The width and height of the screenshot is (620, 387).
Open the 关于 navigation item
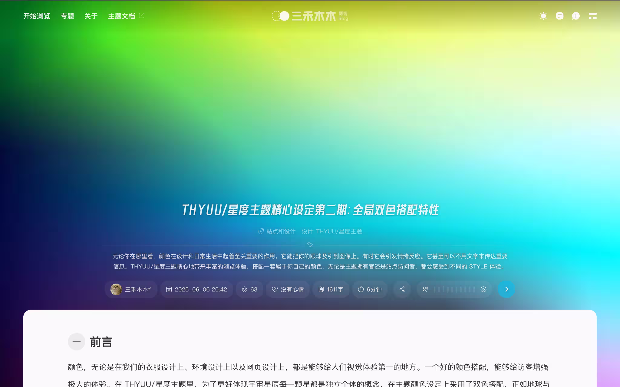[x=91, y=16]
